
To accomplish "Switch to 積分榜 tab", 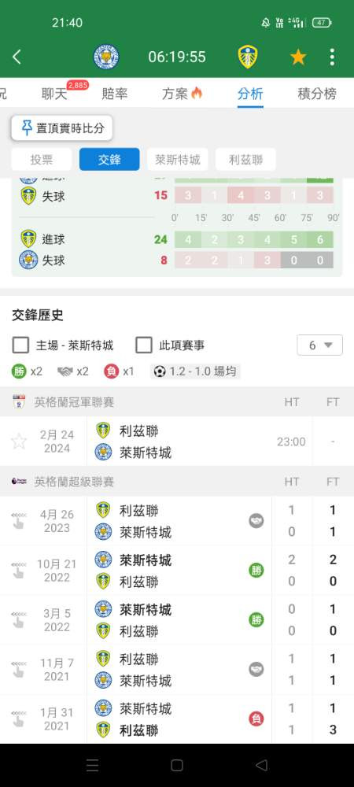I will tap(317, 94).
